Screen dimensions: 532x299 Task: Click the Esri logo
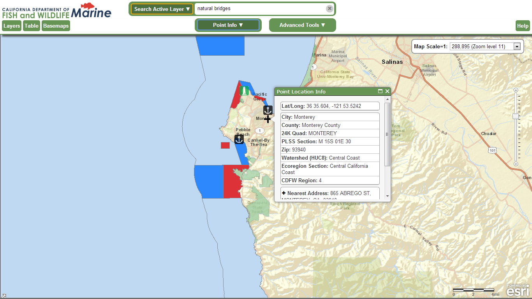coord(518,290)
